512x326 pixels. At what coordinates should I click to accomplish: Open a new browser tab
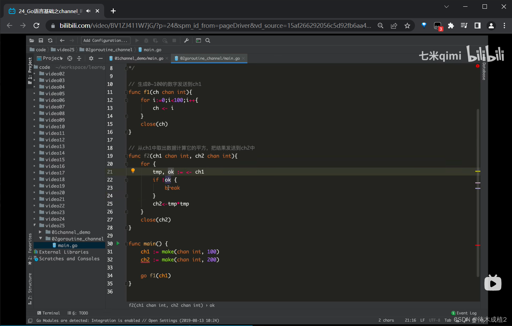[x=113, y=11]
